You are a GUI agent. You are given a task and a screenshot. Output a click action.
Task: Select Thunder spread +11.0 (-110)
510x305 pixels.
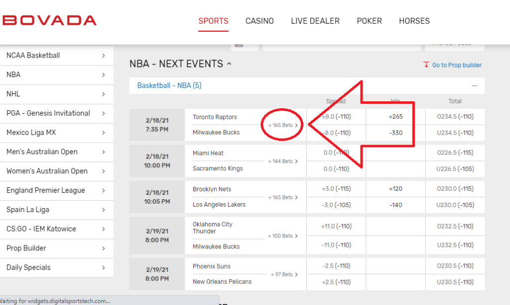[336, 226]
